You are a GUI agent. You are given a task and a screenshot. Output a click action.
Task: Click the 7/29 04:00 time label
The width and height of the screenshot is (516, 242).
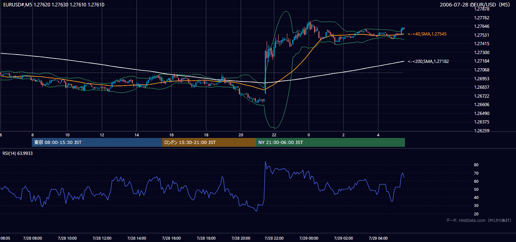(x=378, y=238)
